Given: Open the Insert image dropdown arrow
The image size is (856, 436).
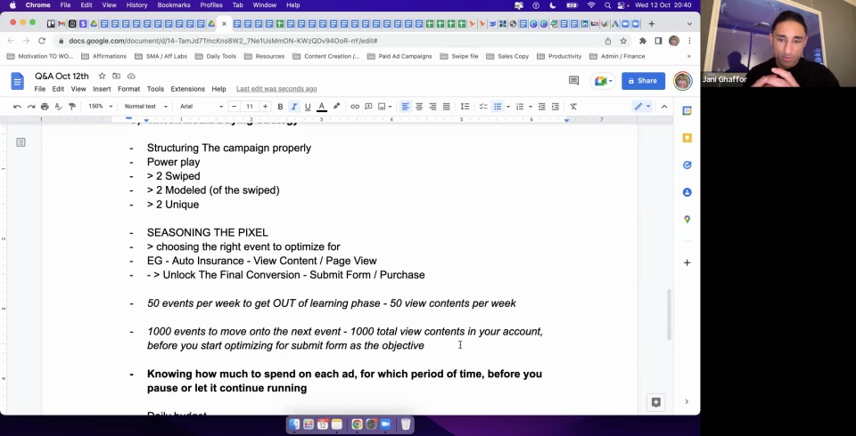Looking at the screenshot, I should (390, 107).
